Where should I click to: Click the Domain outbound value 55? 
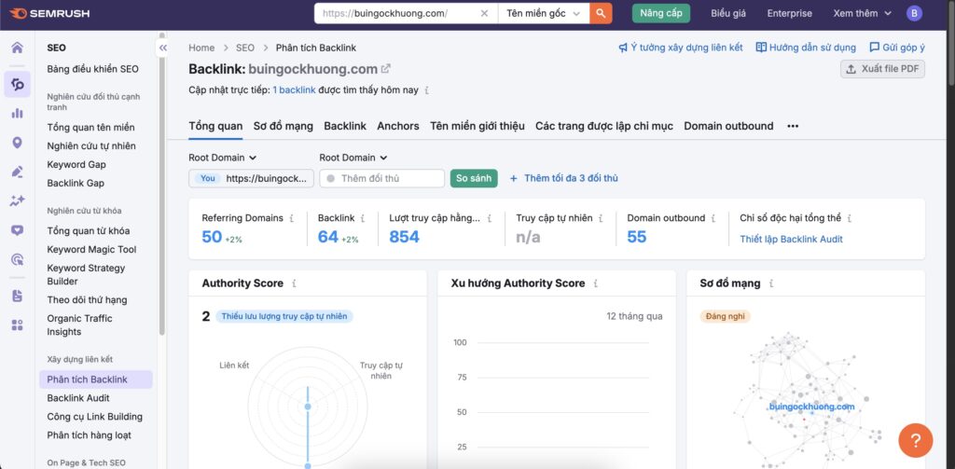coord(636,237)
